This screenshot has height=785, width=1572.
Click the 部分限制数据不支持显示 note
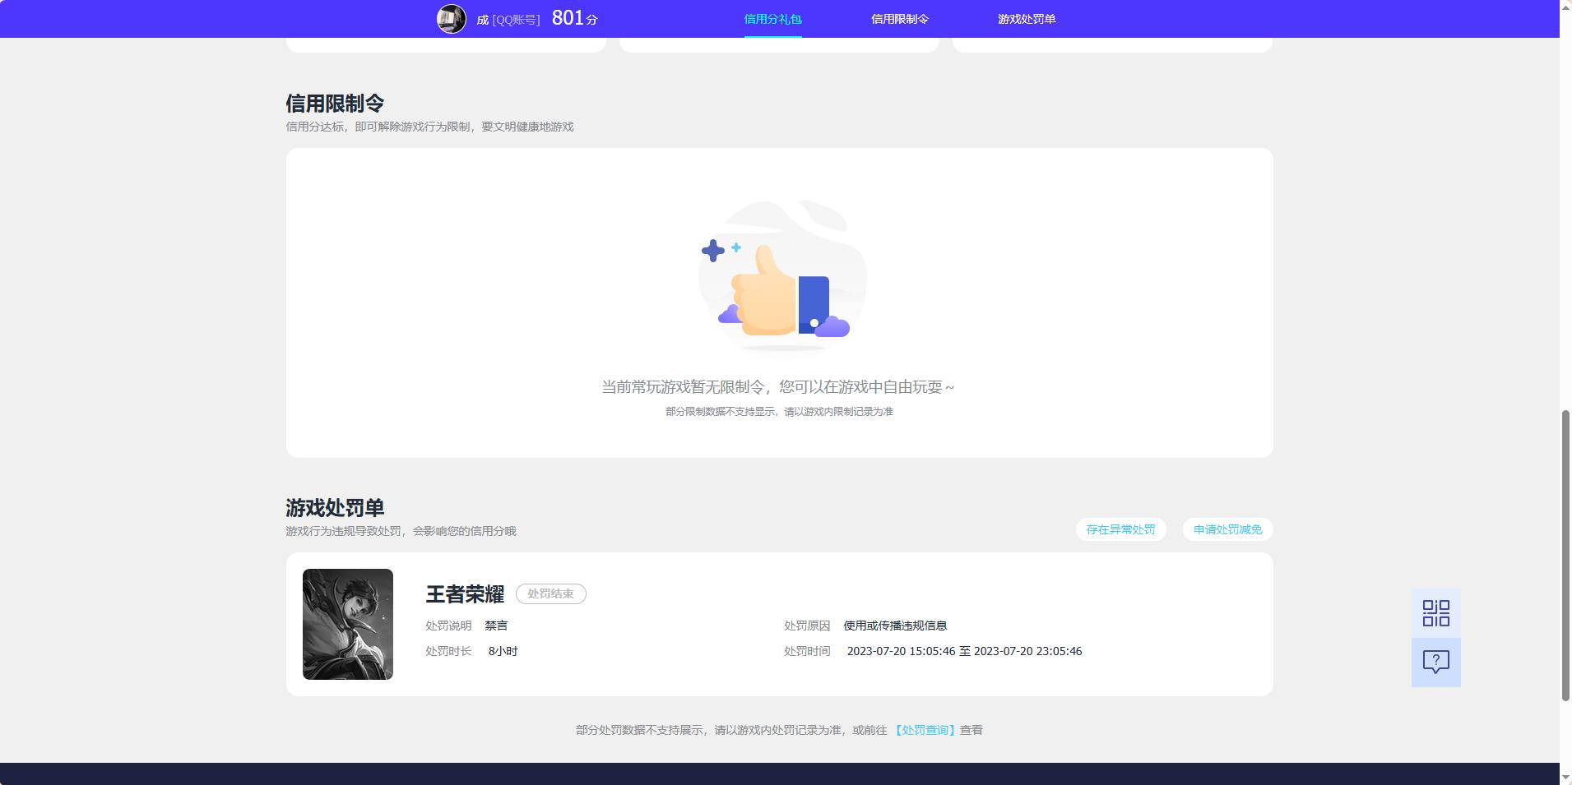[779, 412]
